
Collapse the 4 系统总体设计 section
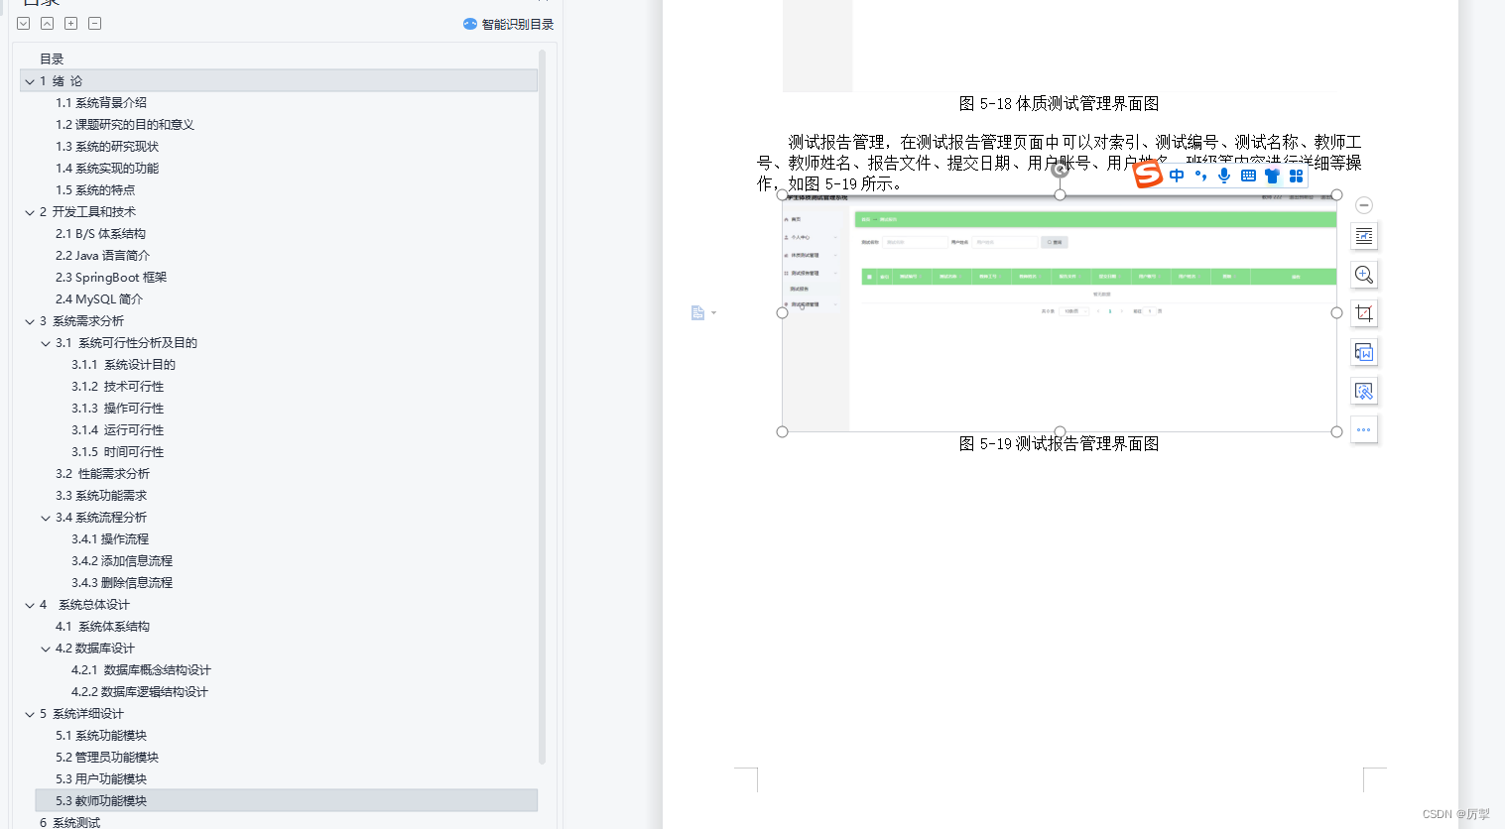30,605
